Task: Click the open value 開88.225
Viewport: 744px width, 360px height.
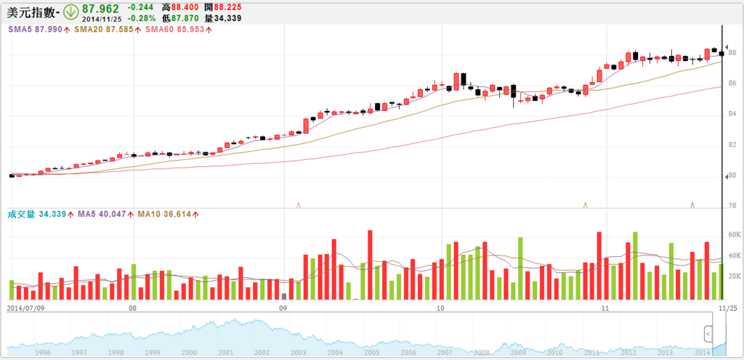Action: click(x=222, y=8)
